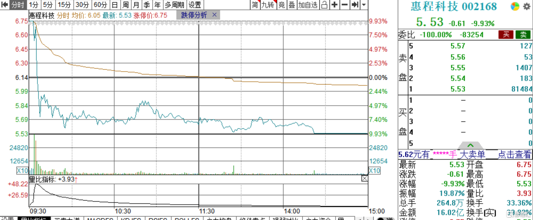Toggle the 竞 auction display

[x=282, y=5]
